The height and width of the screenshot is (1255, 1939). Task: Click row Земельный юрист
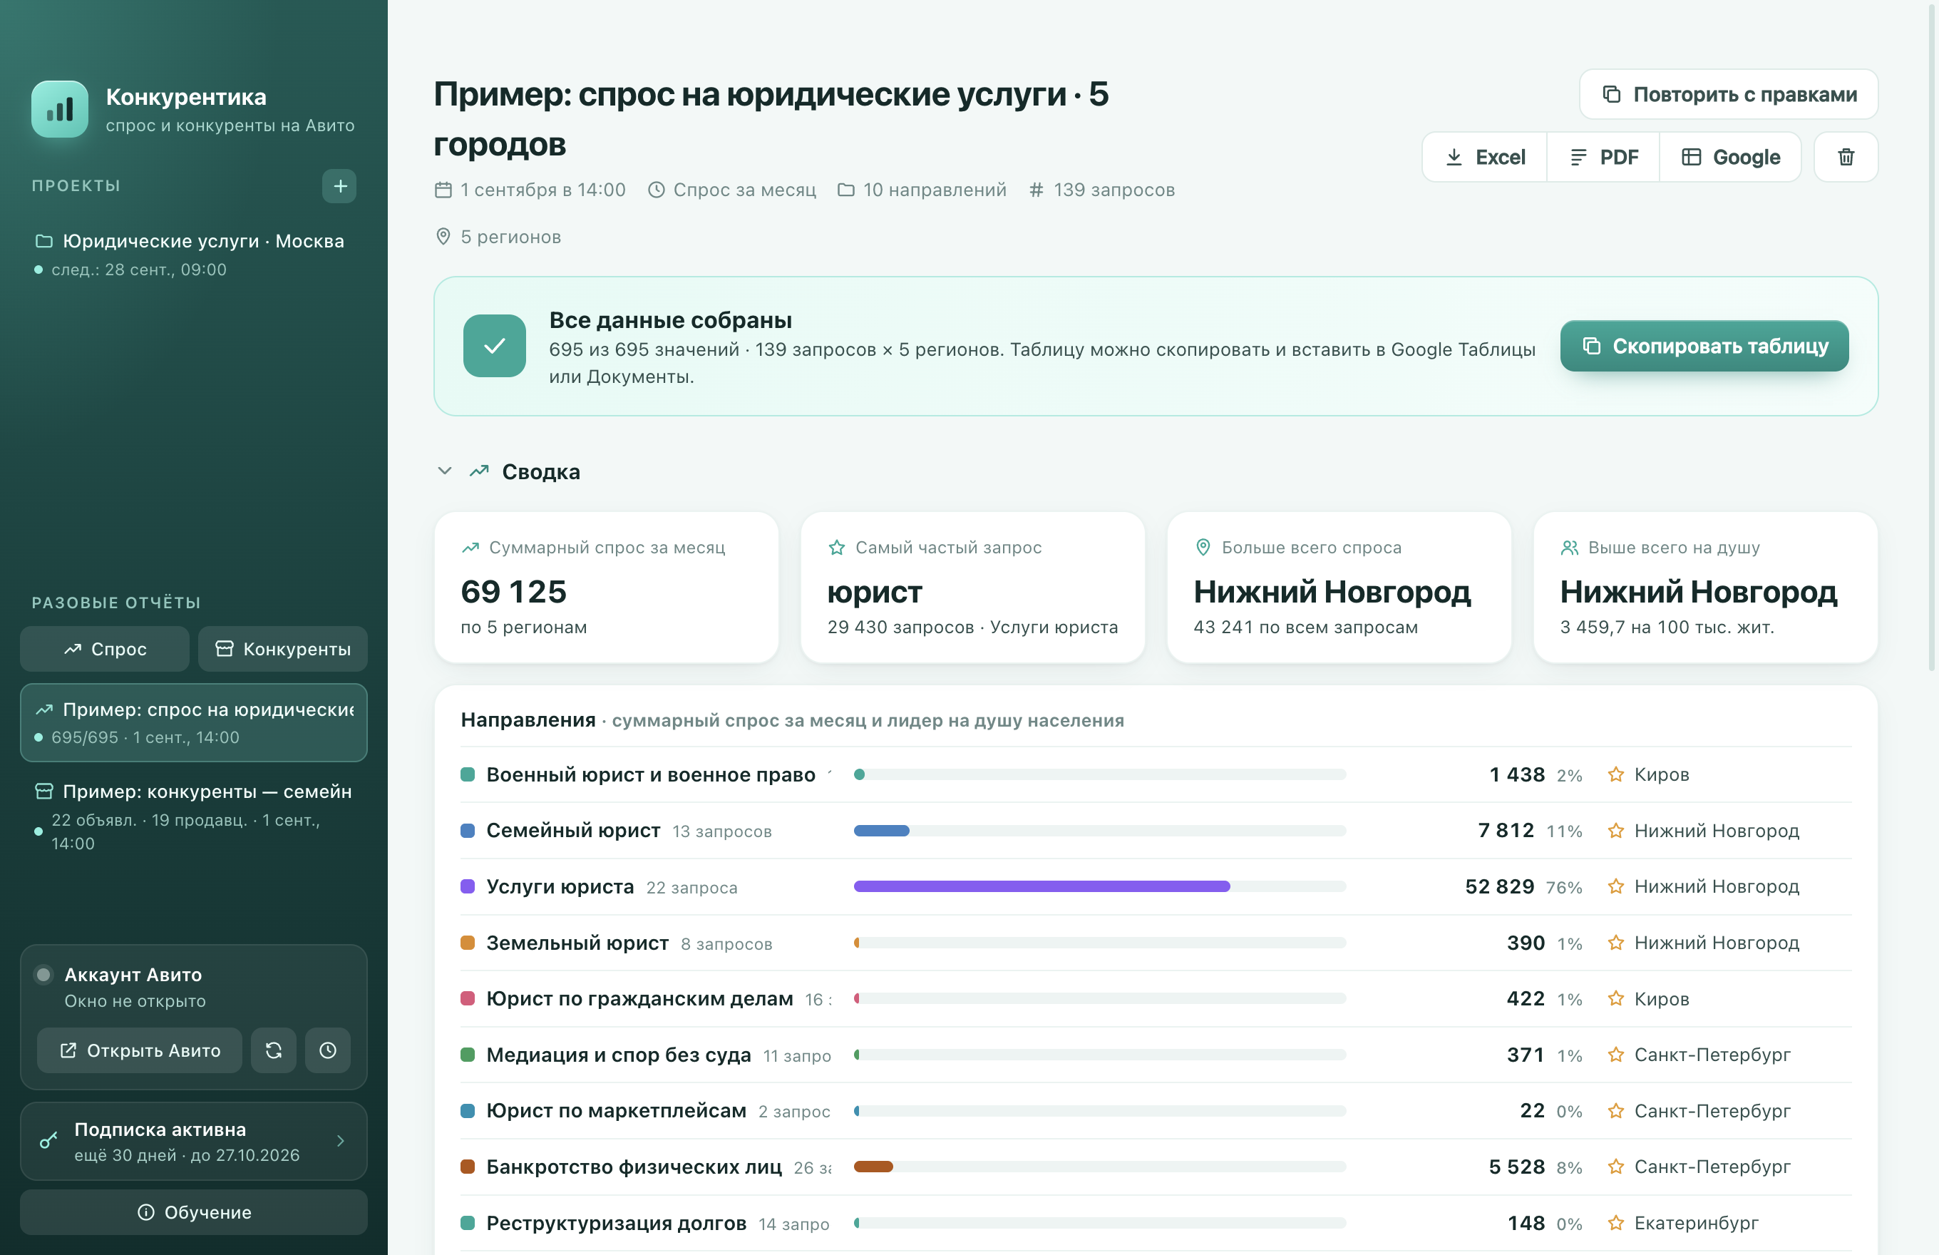tap(1156, 943)
